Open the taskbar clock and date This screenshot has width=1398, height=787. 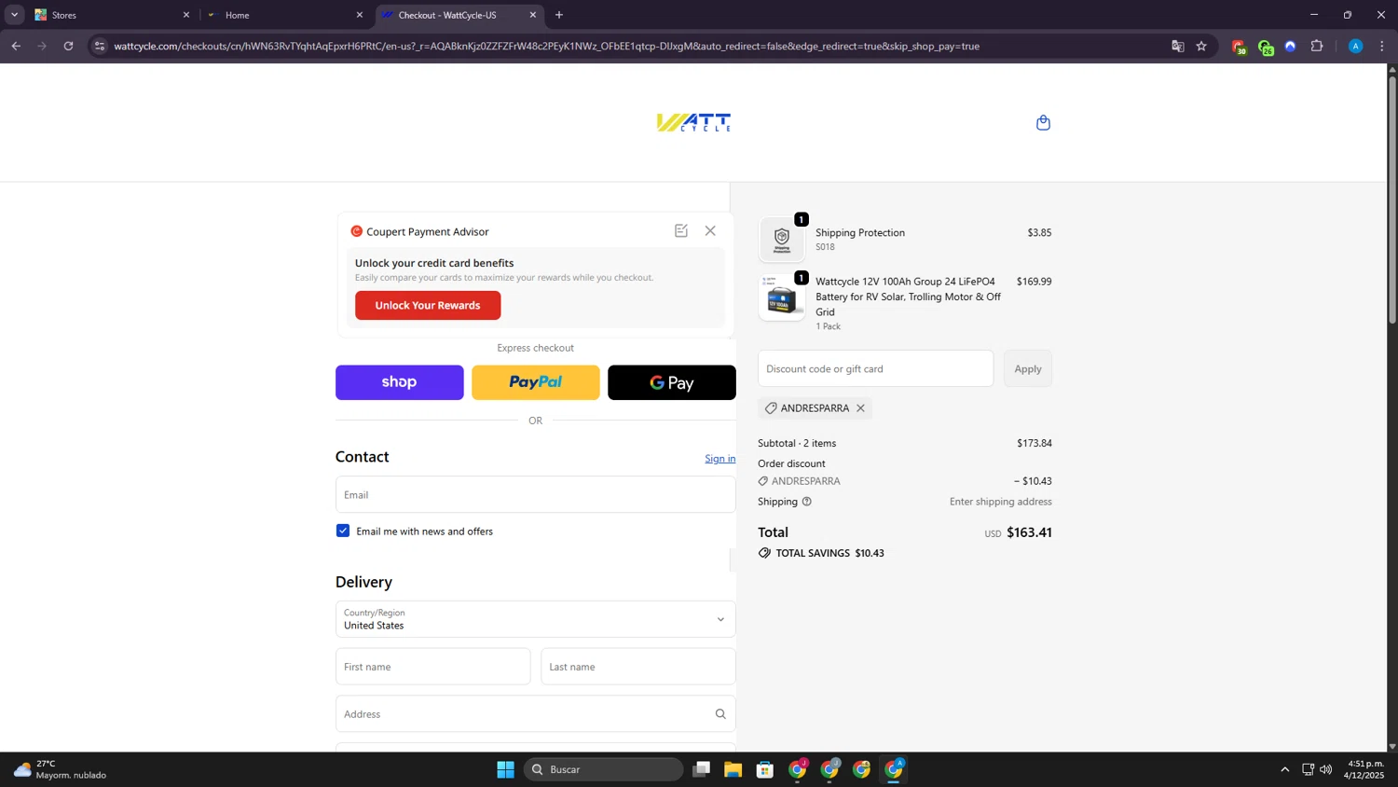(1364, 769)
